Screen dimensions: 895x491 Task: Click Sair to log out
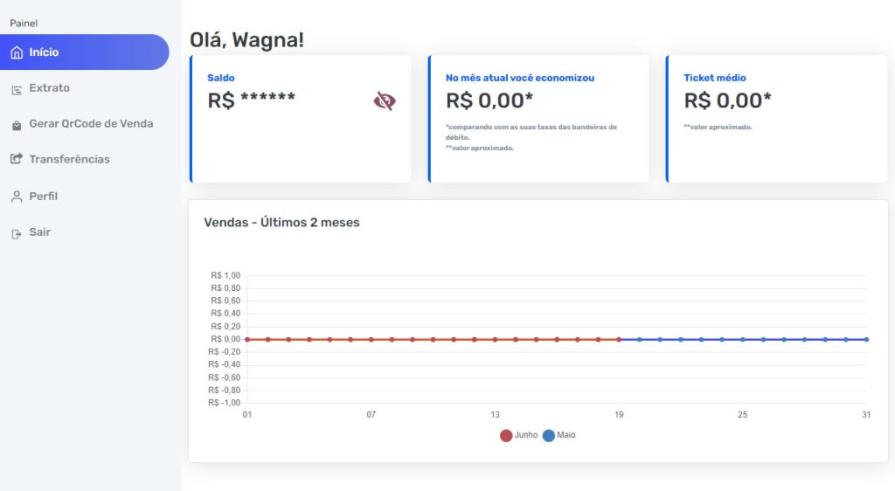(x=40, y=232)
